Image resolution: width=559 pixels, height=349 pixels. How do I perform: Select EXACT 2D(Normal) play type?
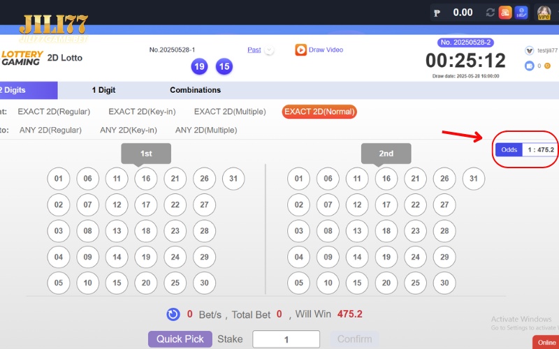point(319,112)
